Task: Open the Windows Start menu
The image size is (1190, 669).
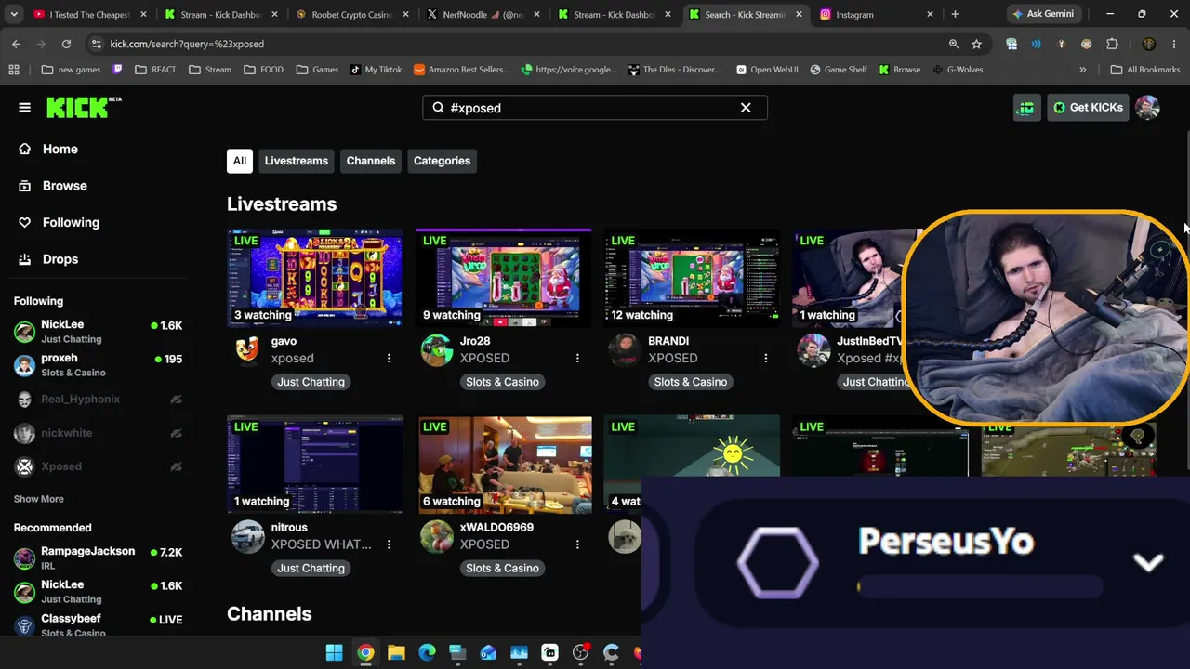Action: pos(334,653)
